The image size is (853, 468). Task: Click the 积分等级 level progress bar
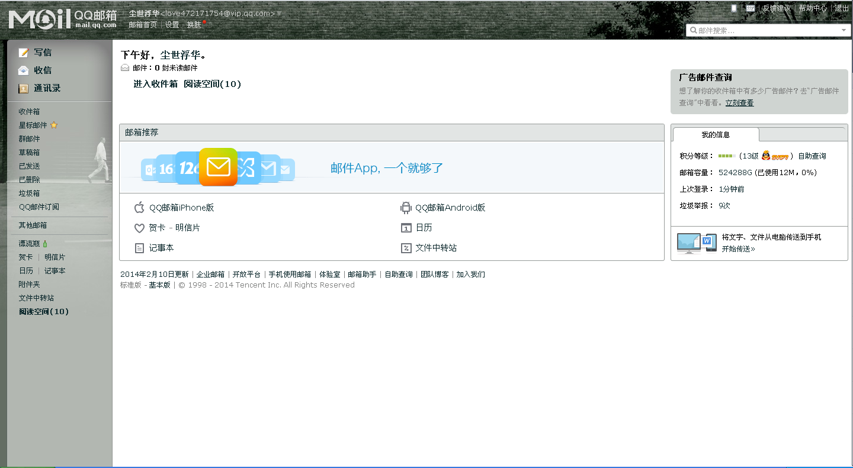(x=727, y=156)
